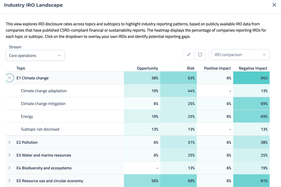Click the collapse view arrows icon
The image size is (281, 187).
click(x=189, y=55)
